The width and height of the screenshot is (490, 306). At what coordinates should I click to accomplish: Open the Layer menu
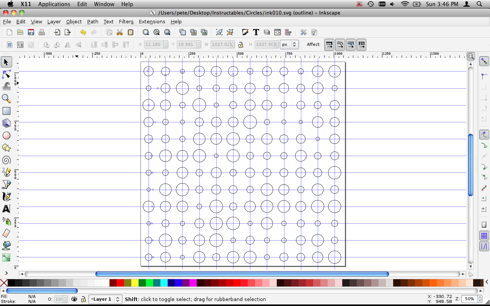click(x=54, y=21)
